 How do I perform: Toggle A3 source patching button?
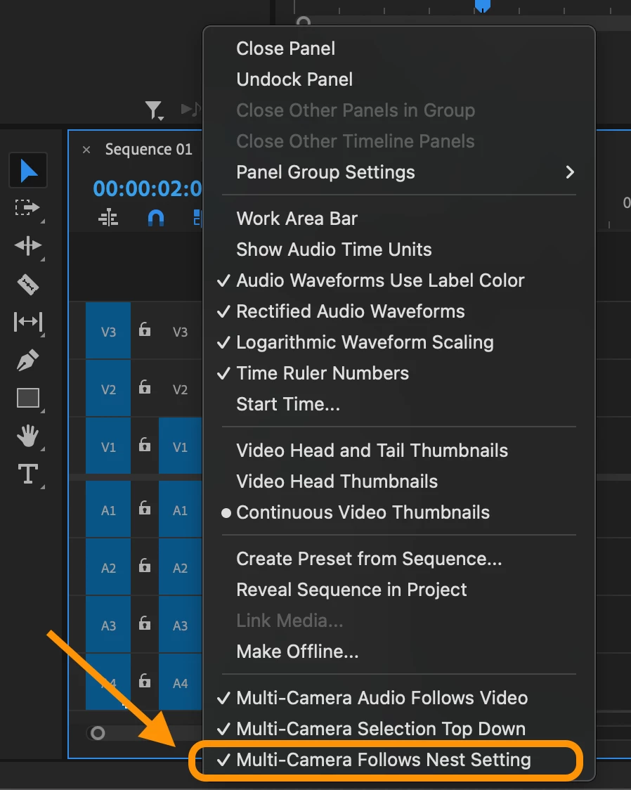click(x=108, y=624)
